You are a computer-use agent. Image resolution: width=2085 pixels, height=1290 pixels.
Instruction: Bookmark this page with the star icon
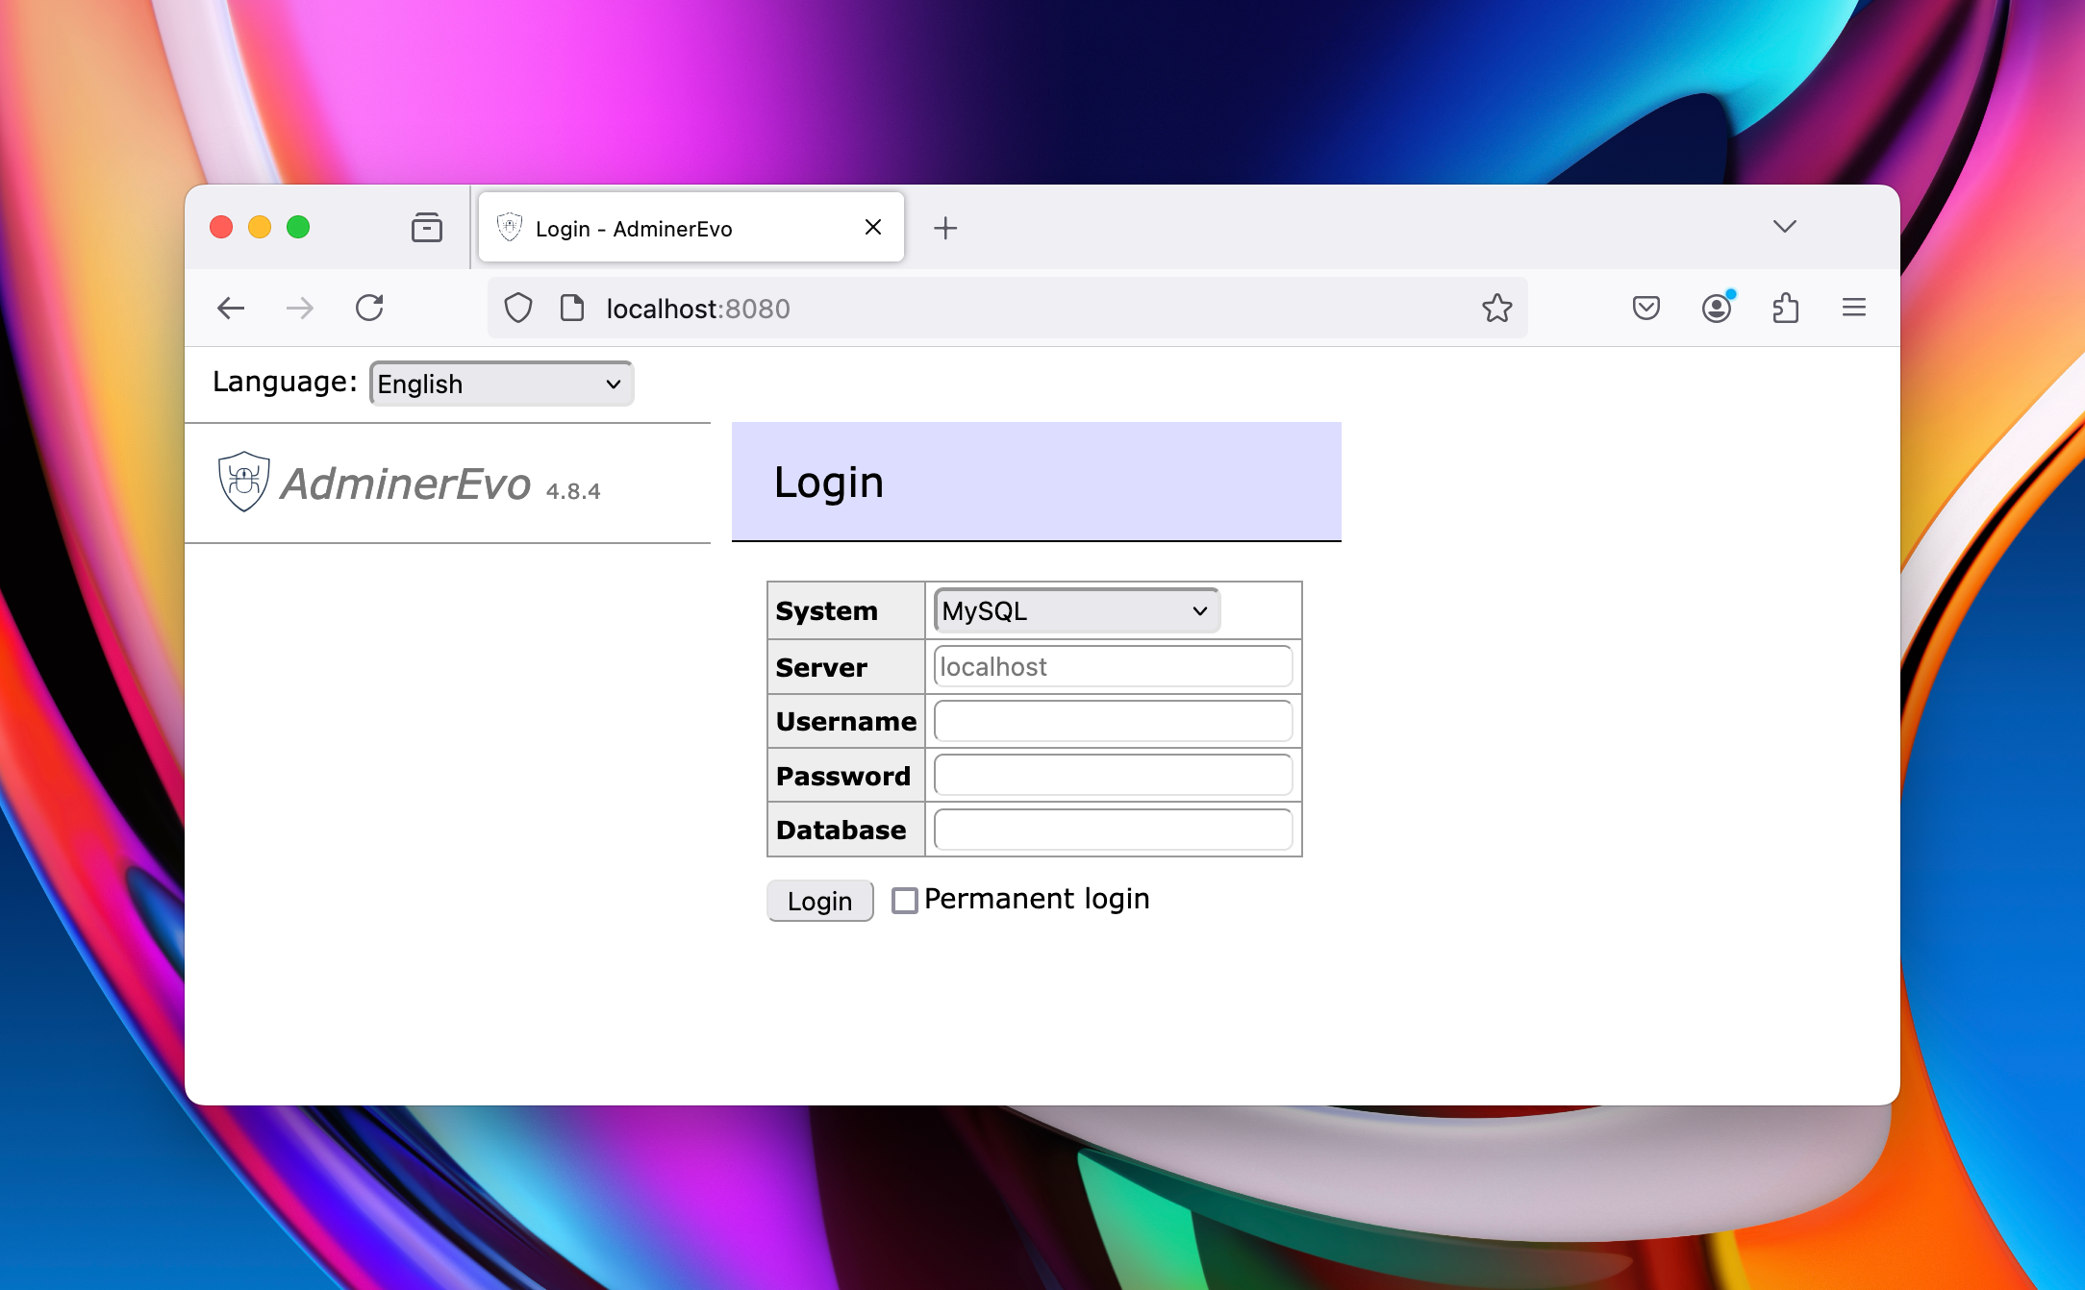(1496, 309)
